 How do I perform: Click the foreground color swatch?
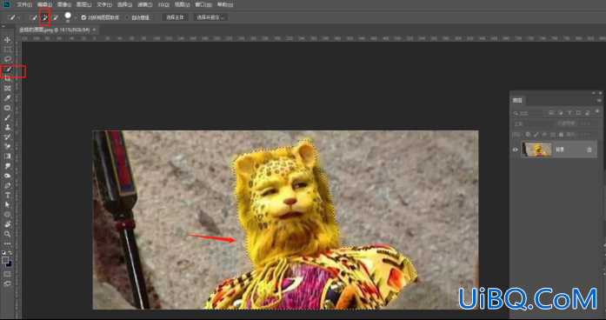tap(5, 260)
